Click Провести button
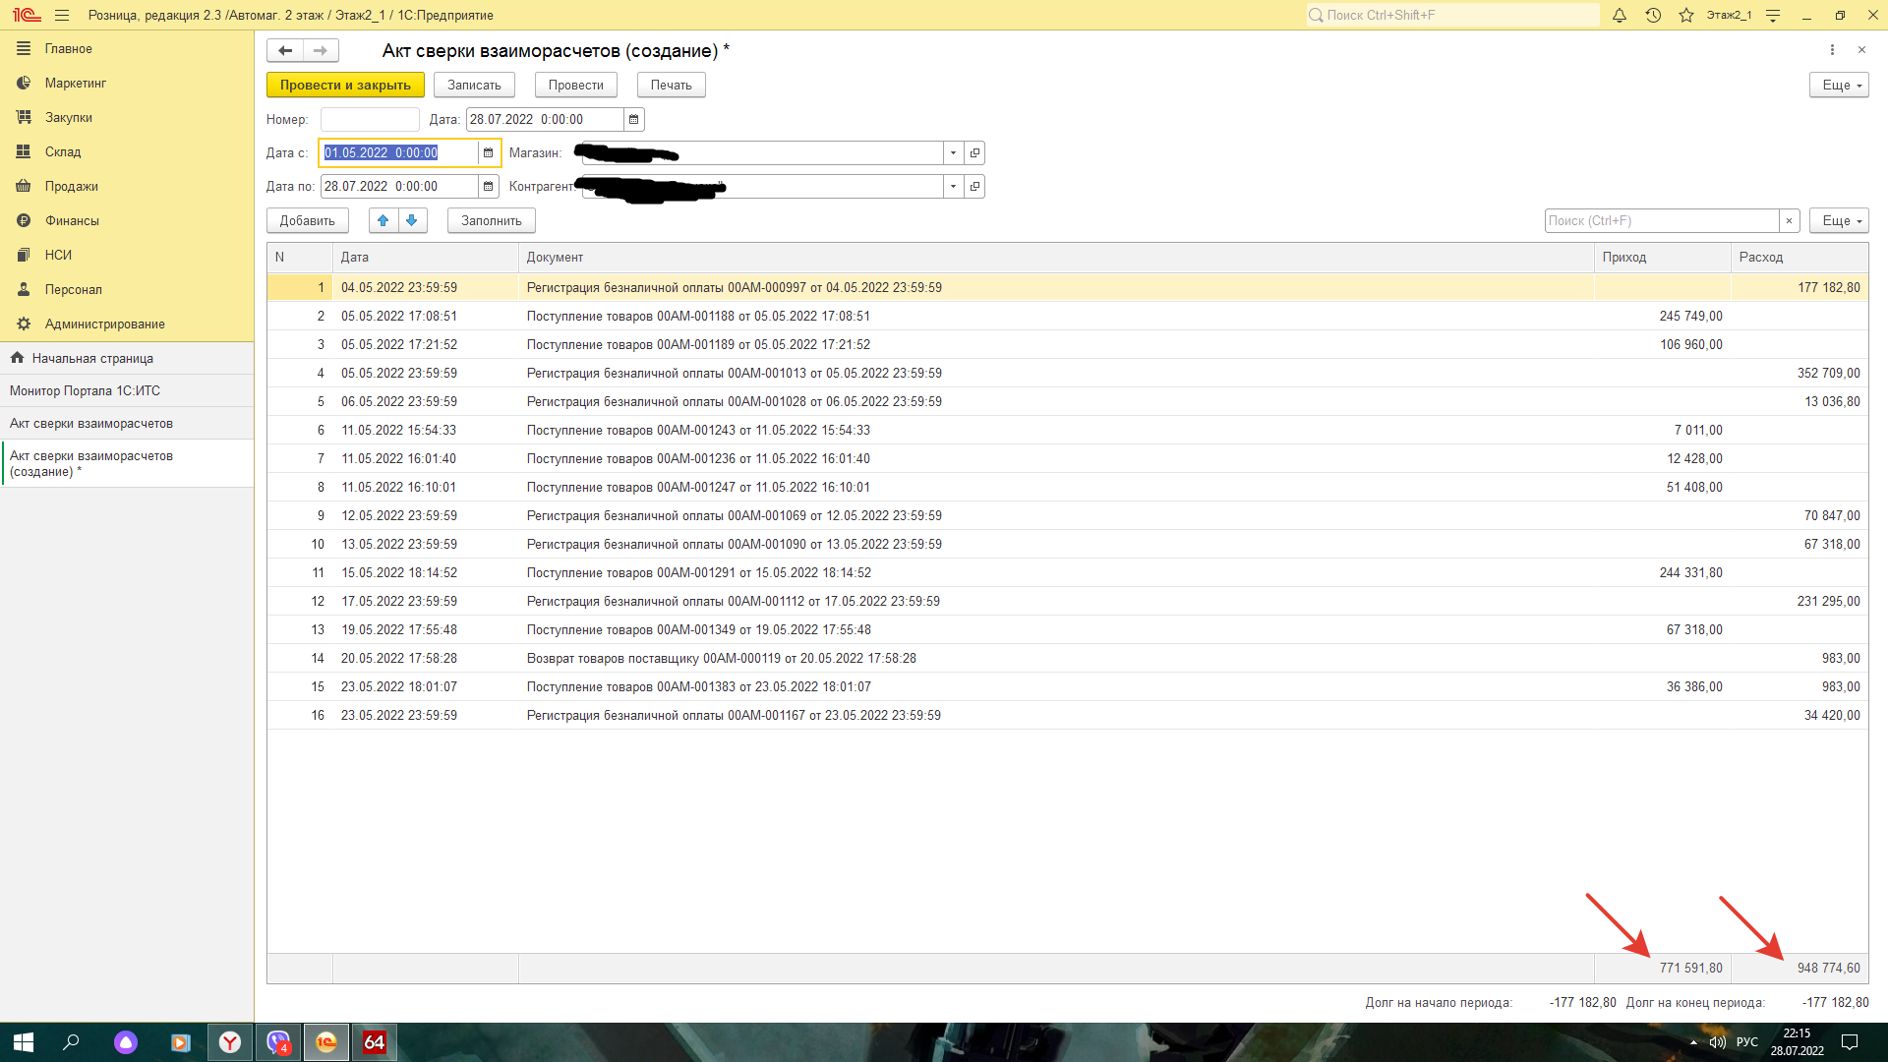 (575, 85)
